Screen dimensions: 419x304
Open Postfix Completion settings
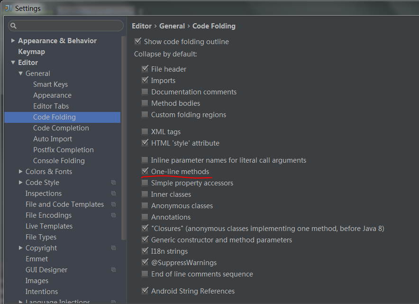(64, 150)
